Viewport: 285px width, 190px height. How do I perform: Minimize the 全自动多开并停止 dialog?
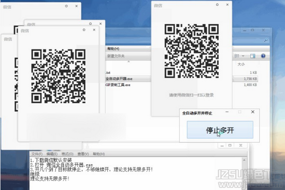pyautogui.click(x=227, y=112)
